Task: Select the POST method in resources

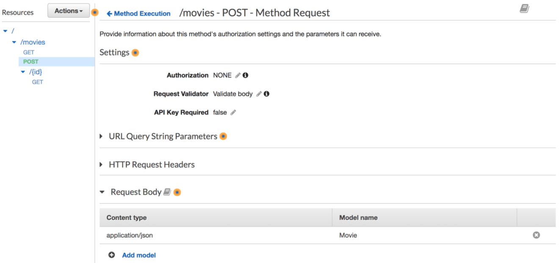Action: 31,62
